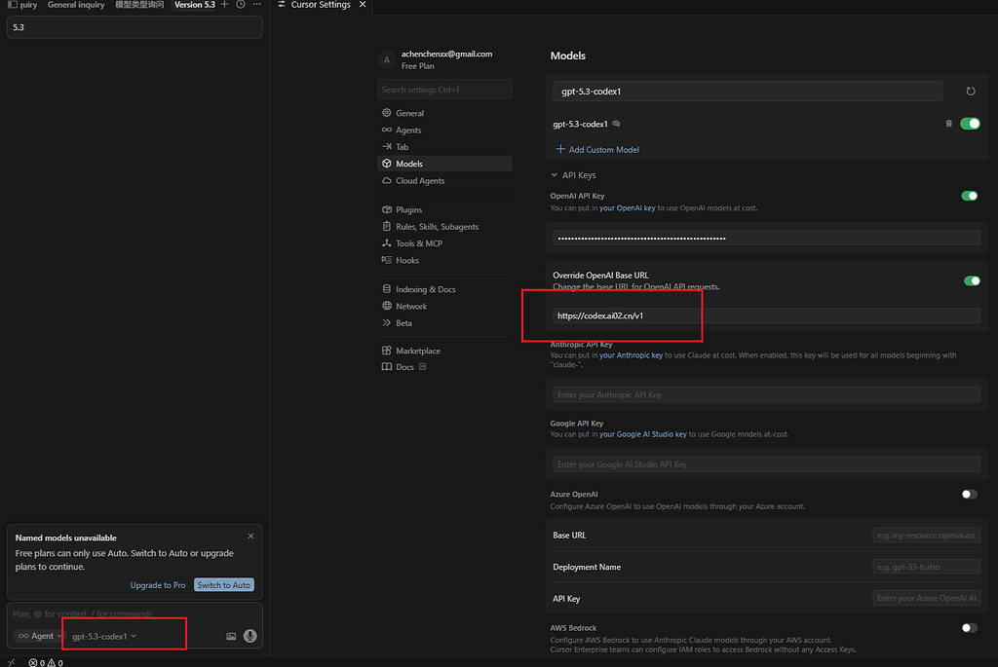Open chat history clock icon
998x667 pixels.
pos(241,5)
